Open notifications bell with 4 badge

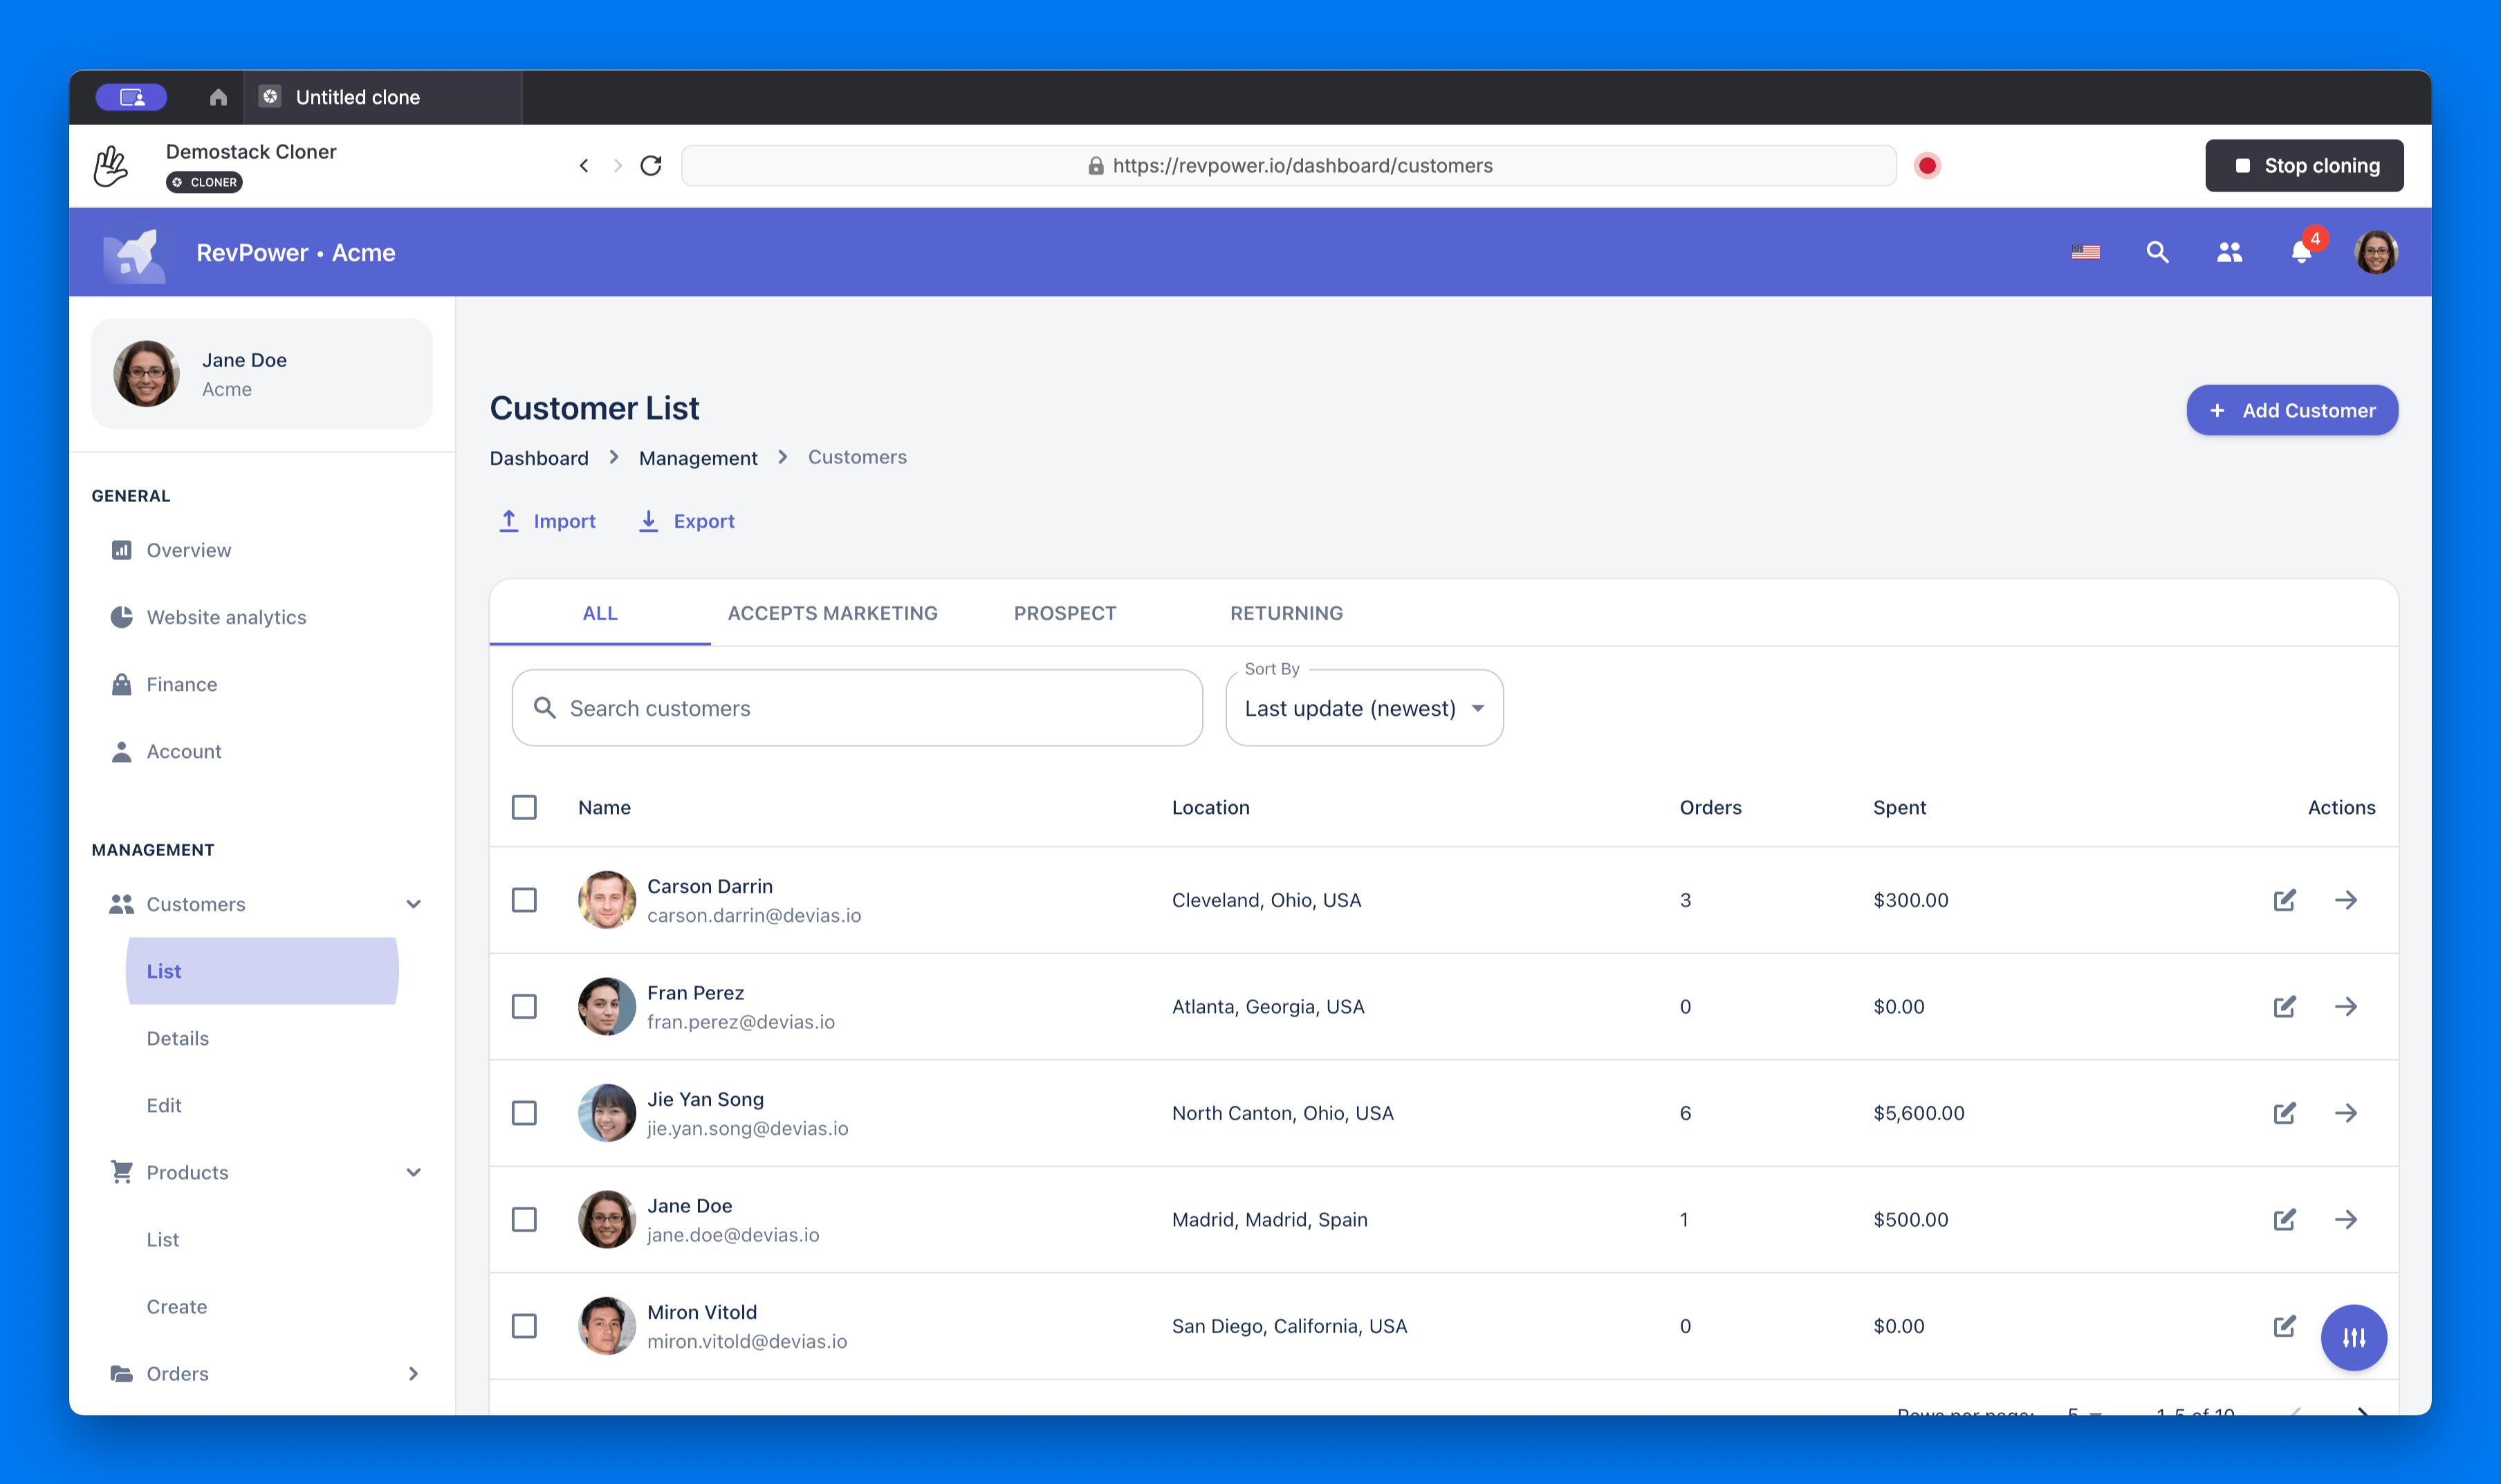point(2302,251)
